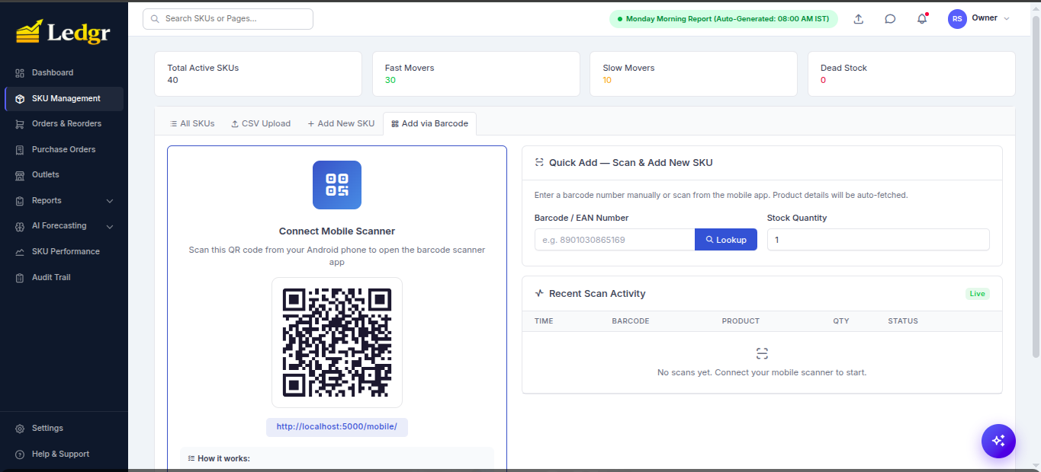Image resolution: width=1041 pixels, height=472 pixels.
Task: Click the blue QR scanner icon
Action: coord(337,185)
